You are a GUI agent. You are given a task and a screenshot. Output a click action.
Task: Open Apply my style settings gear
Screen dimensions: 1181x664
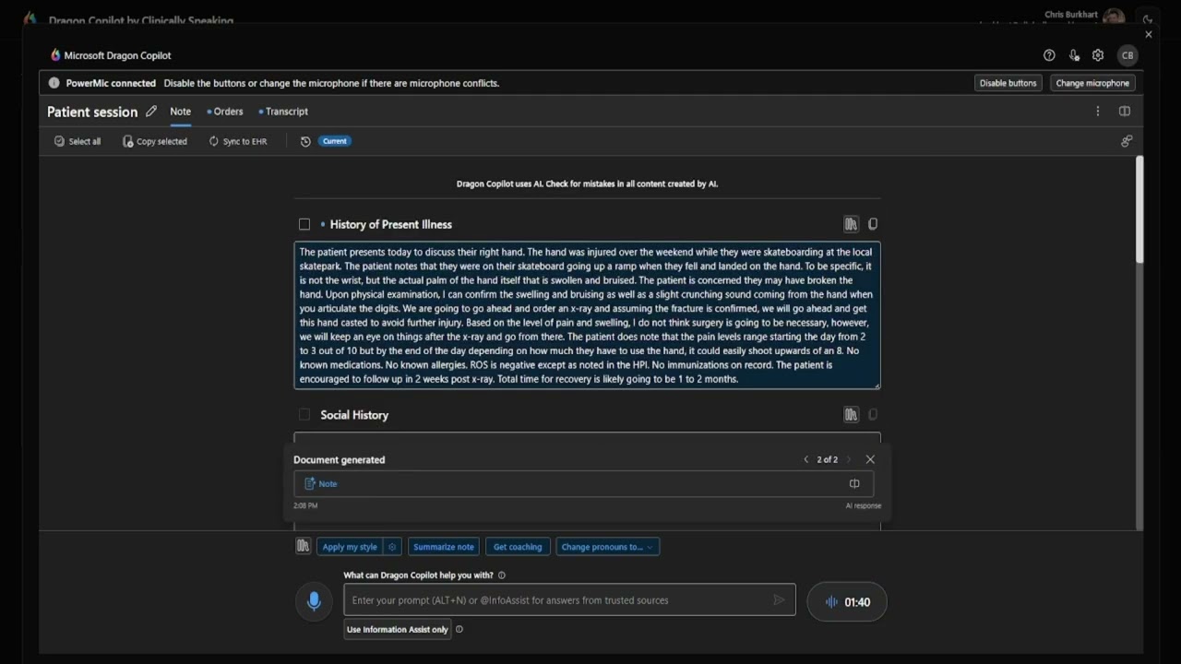click(392, 547)
